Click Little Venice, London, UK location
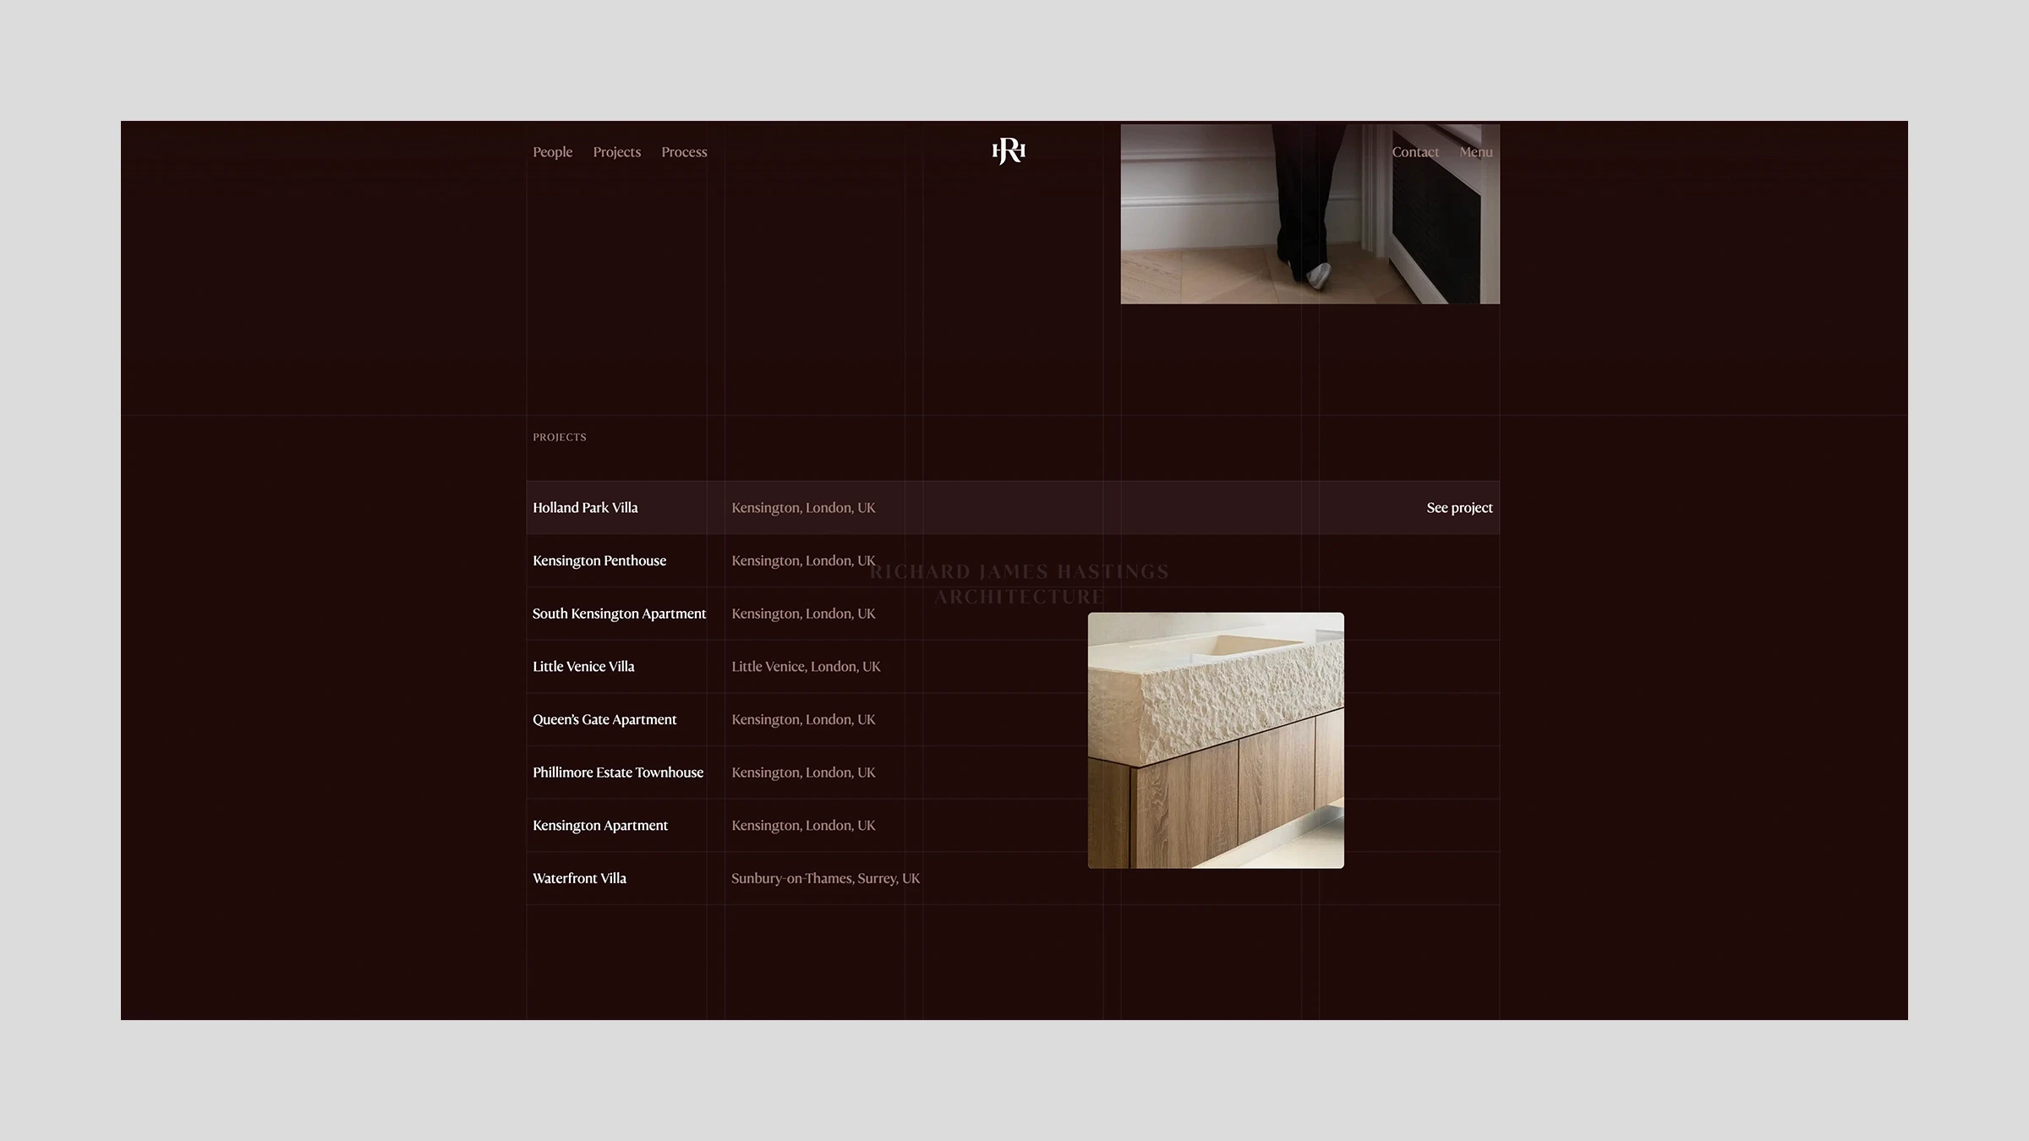Image resolution: width=2029 pixels, height=1141 pixels. [x=806, y=667]
